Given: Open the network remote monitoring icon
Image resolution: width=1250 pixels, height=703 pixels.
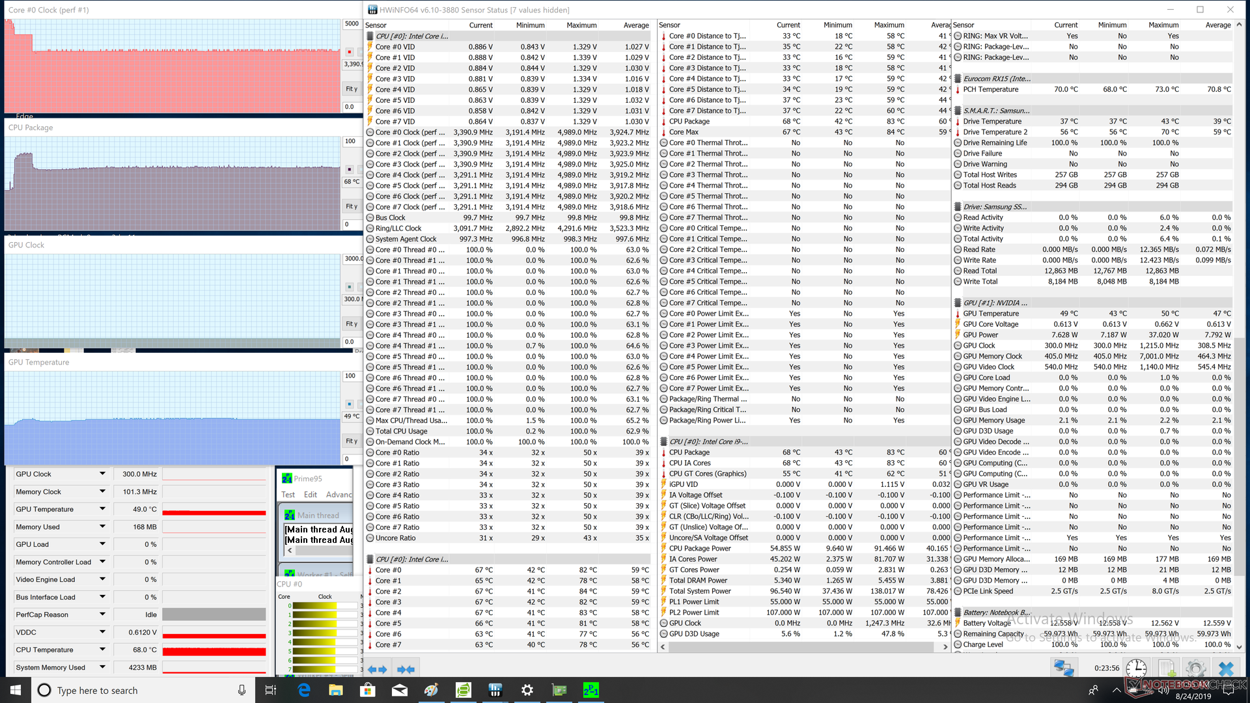Looking at the screenshot, I should pos(1064,669).
